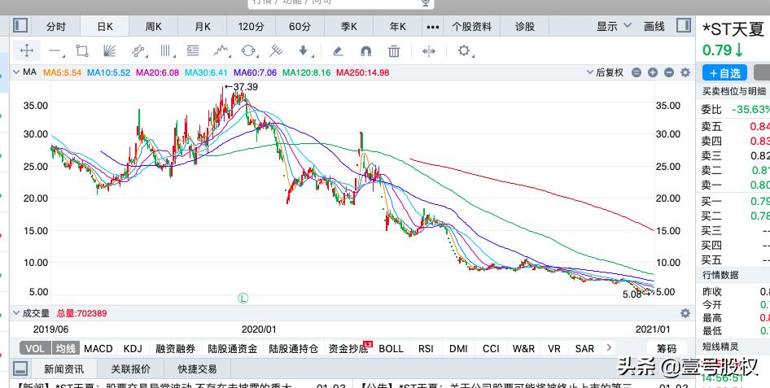Click the microphone icon in search bar
The image size is (770, 388).
[x=426, y=2]
